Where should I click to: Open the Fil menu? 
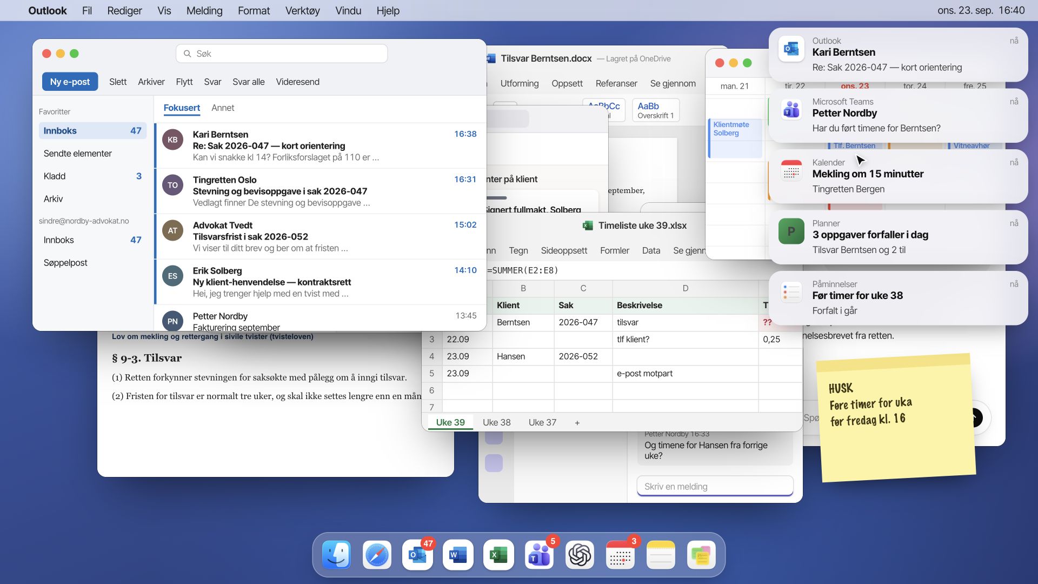click(87, 10)
